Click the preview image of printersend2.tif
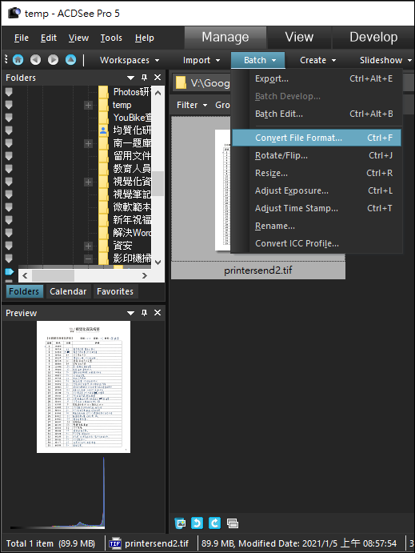This screenshot has height=553, width=415. [83, 387]
